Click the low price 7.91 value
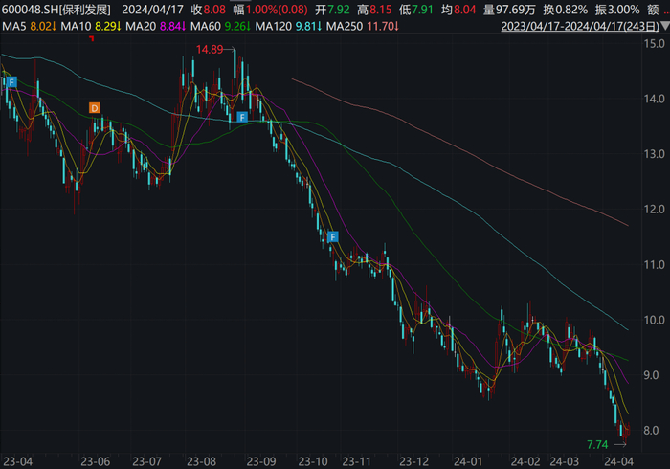Viewport: 670px width, 469px height. pos(422,10)
